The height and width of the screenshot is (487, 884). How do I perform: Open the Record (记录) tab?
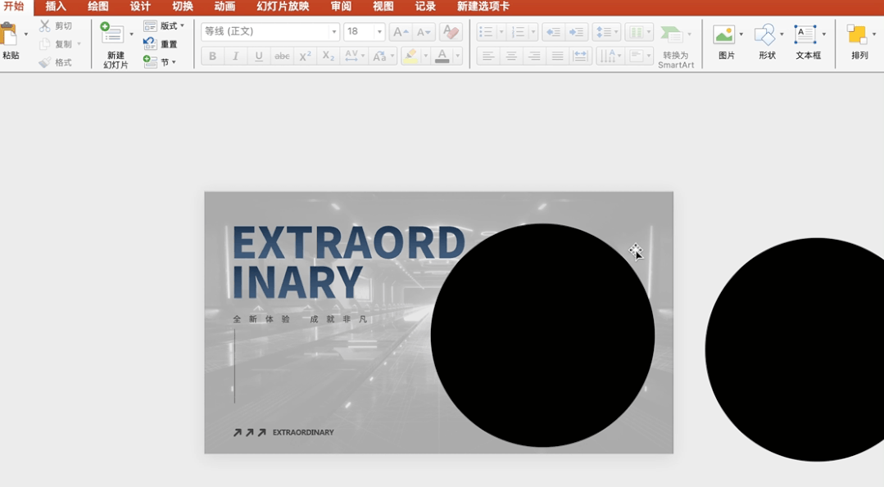click(x=426, y=7)
